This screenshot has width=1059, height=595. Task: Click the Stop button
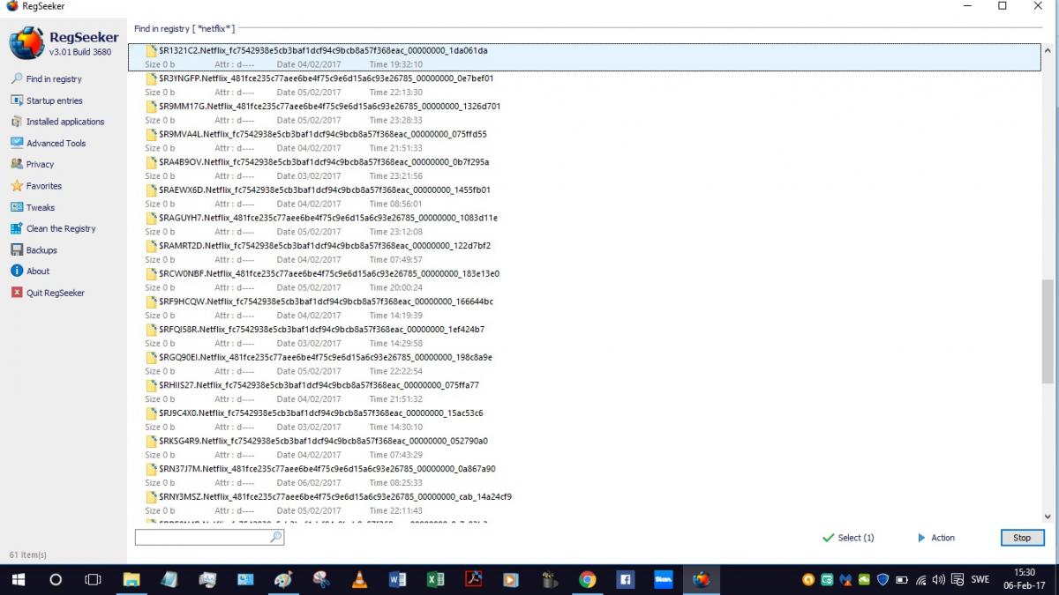(1022, 538)
